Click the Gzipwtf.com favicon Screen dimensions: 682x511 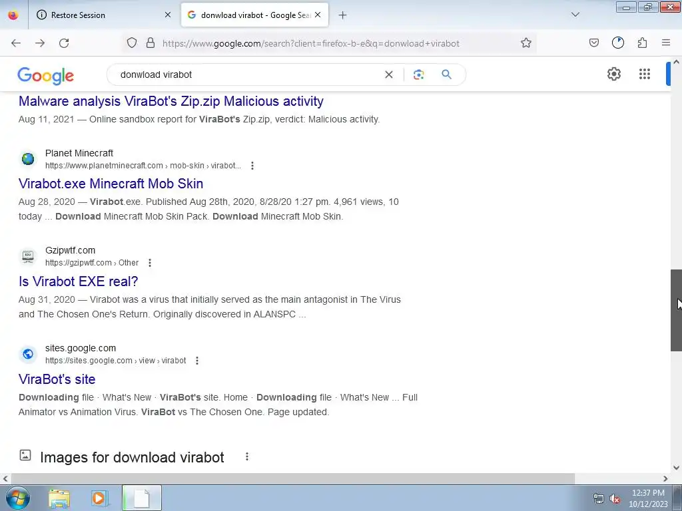click(x=28, y=256)
